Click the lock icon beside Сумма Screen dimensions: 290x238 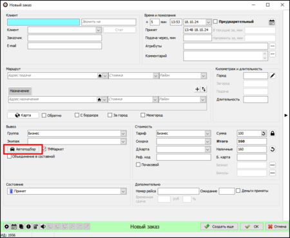coord(273,134)
